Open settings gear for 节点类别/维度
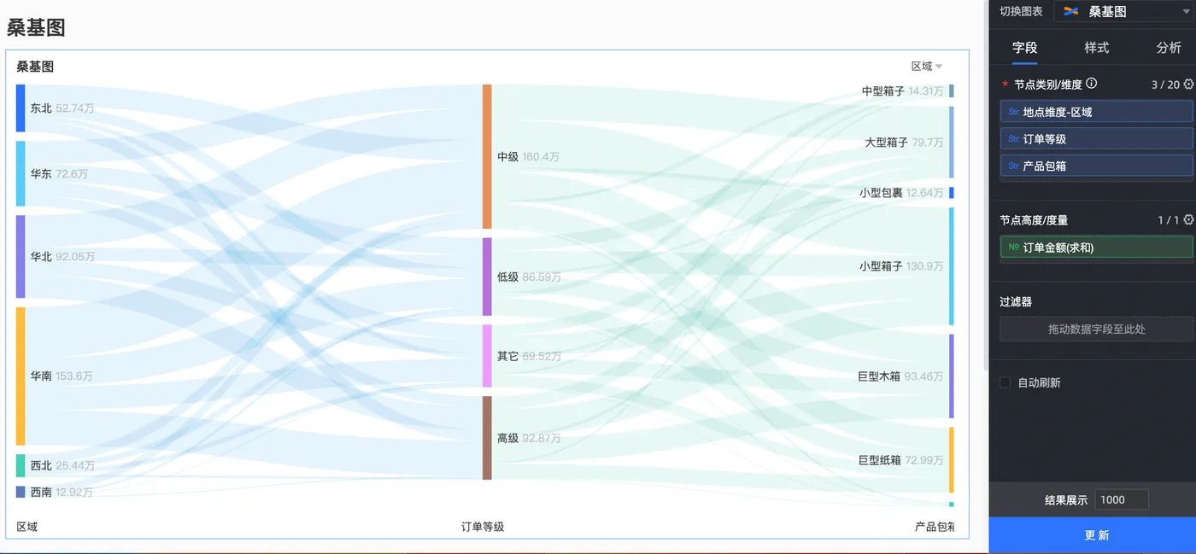The height and width of the screenshot is (554, 1196). pyautogui.click(x=1188, y=84)
